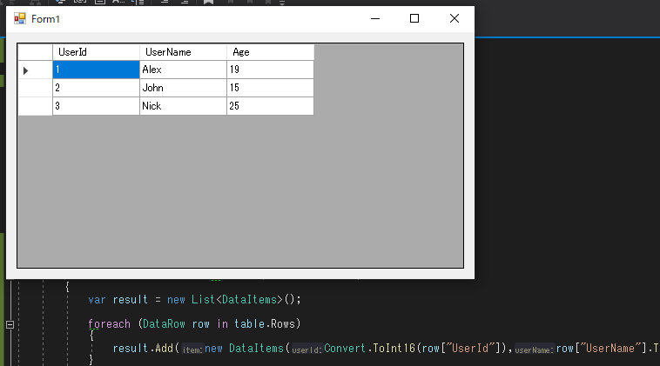The width and height of the screenshot is (660, 366).
Task: Select the Alex row via its arrow row header
Action: coord(36,70)
